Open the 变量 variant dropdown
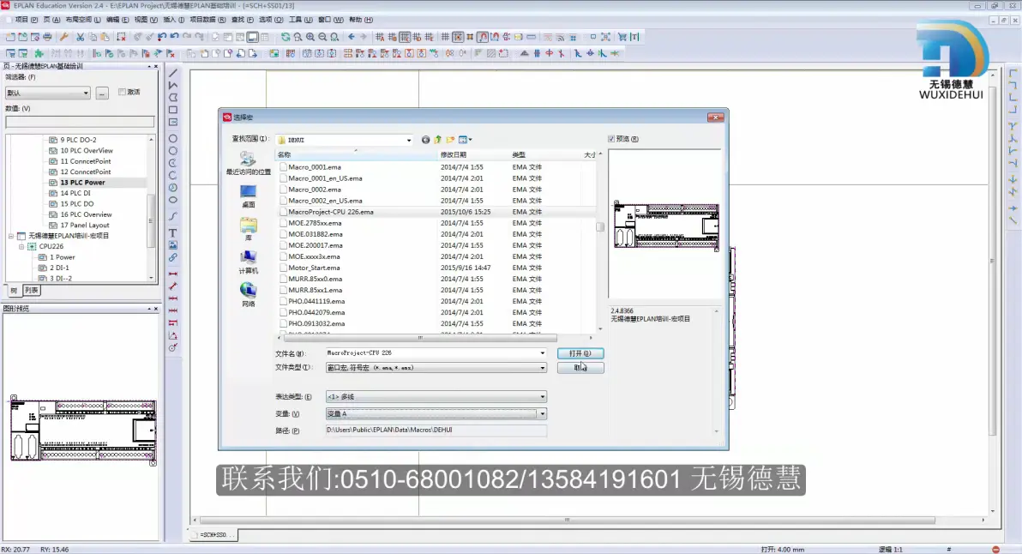The width and height of the screenshot is (1022, 554). (x=542, y=414)
